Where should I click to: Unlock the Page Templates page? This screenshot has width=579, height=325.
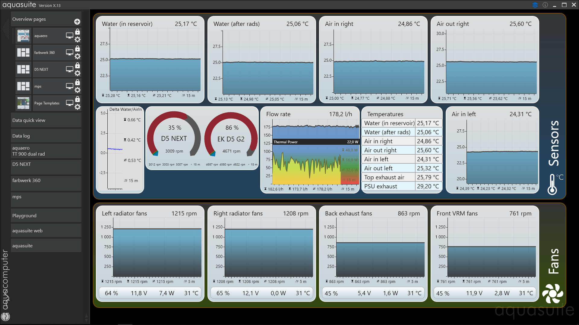pos(78,99)
